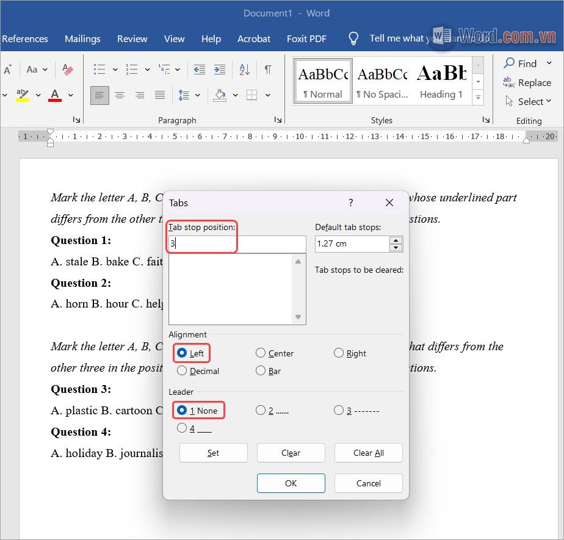
Task: Select Left alignment radio button
Action: pyautogui.click(x=182, y=353)
